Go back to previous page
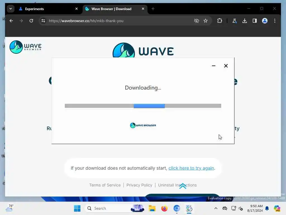Image resolution: width=286 pixels, height=215 pixels. (11, 21)
